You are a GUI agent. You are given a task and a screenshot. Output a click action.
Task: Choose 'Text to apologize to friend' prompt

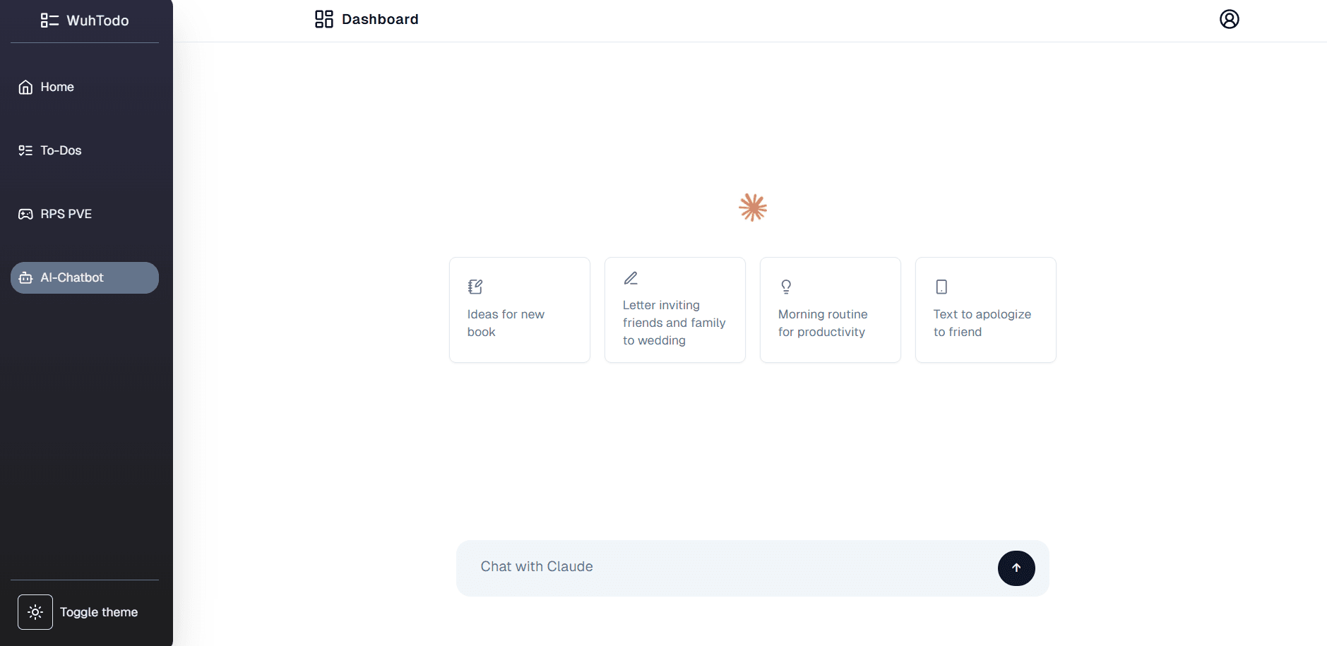[985, 310]
